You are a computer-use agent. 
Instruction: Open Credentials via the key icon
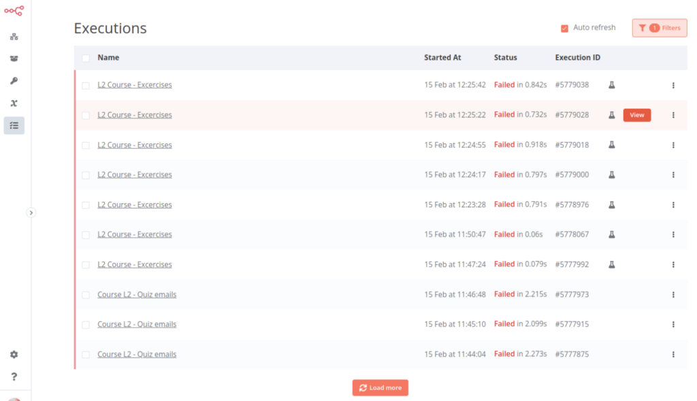tap(14, 82)
